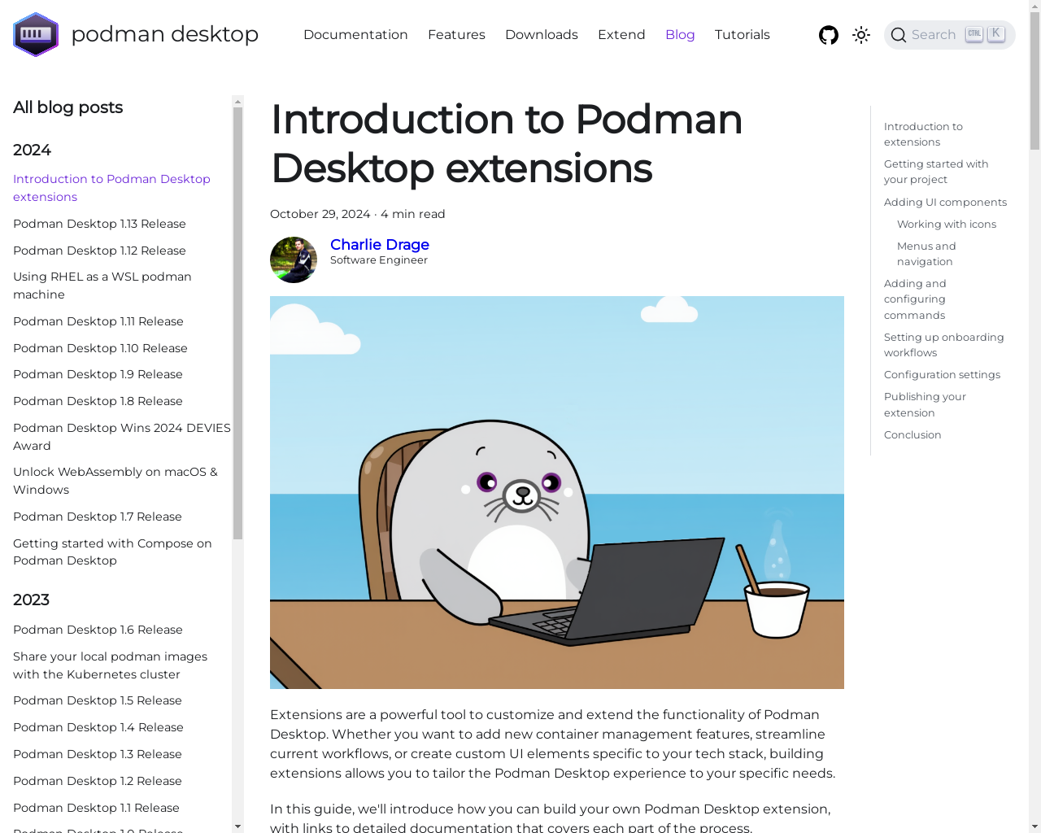
Task: Go to the Downloads page
Action: pos(542,34)
